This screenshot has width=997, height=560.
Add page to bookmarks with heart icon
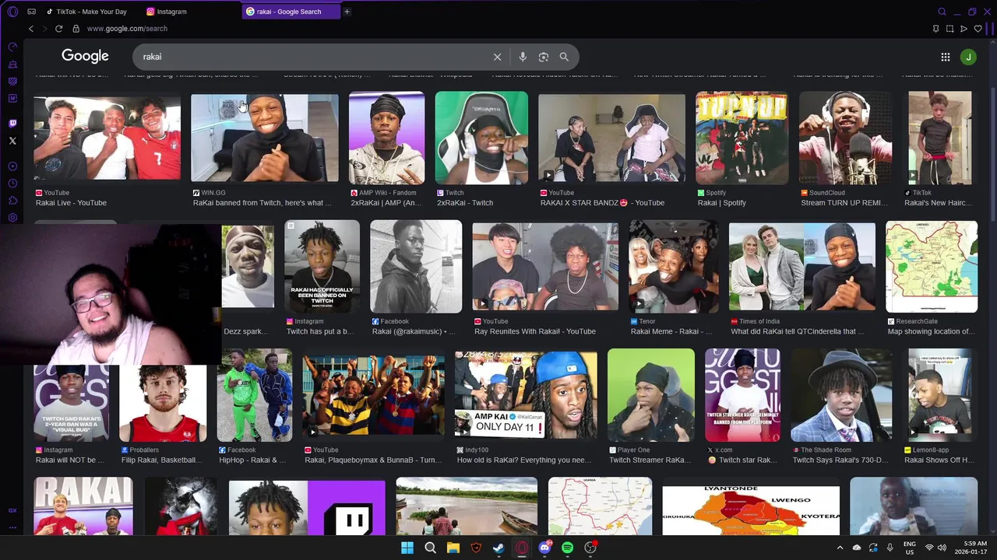[978, 29]
